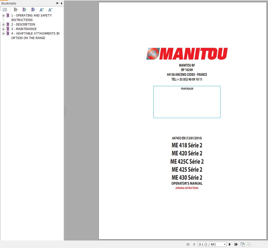268x248 pixels.
Task: Go to the previous page
Action: (x=194, y=244)
